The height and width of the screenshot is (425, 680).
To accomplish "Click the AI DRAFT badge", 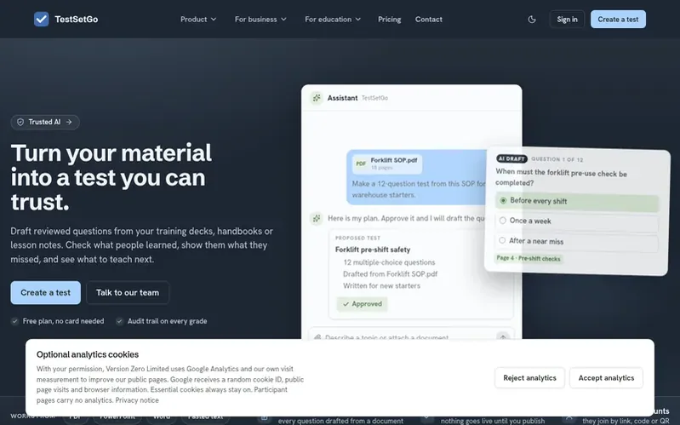I will point(511,159).
